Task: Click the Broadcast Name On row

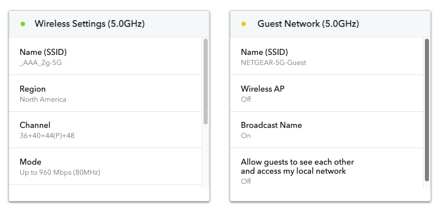Action: tap(327, 130)
